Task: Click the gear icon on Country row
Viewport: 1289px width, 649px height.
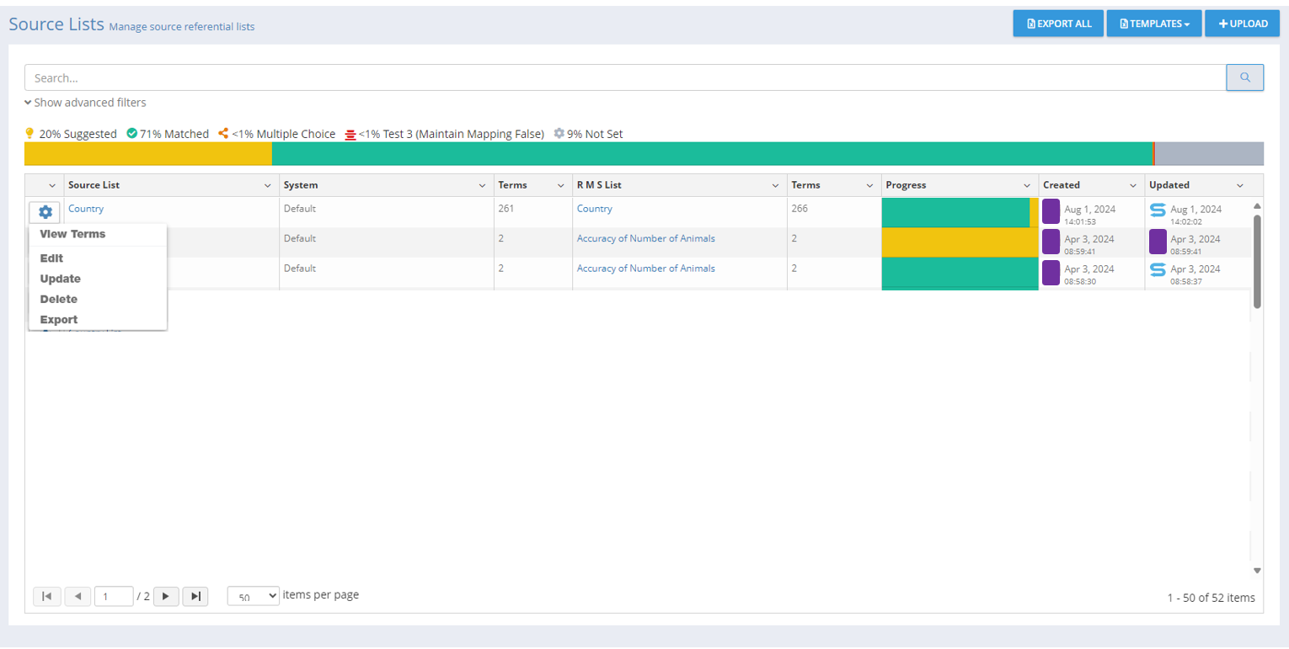Action: tap(45, 213)
